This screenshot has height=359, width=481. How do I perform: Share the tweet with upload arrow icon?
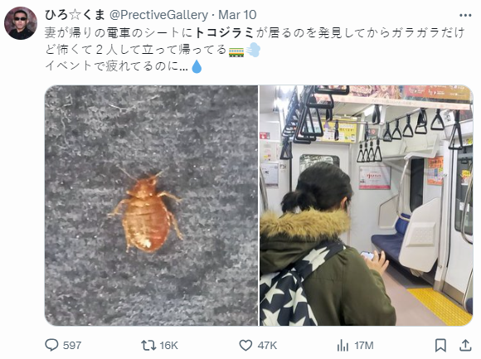(x=465, y=345)
